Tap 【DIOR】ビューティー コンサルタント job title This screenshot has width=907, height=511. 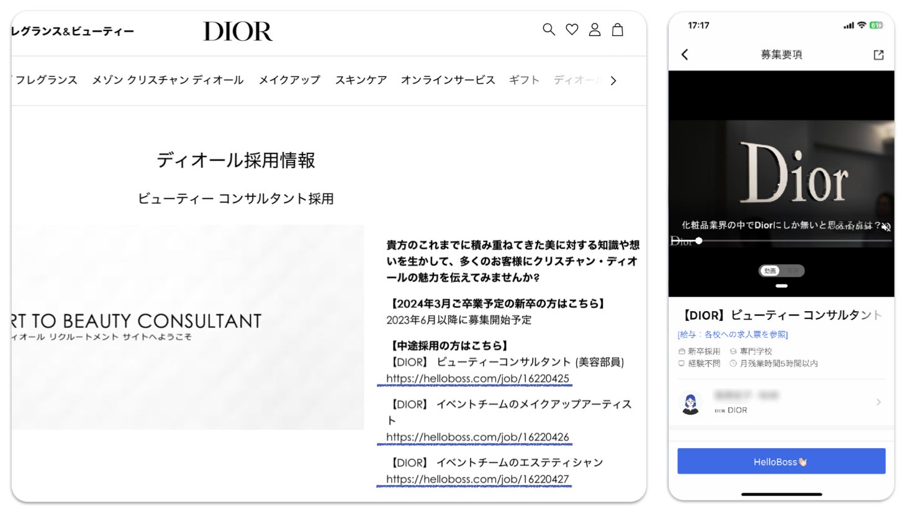point(781,315)
